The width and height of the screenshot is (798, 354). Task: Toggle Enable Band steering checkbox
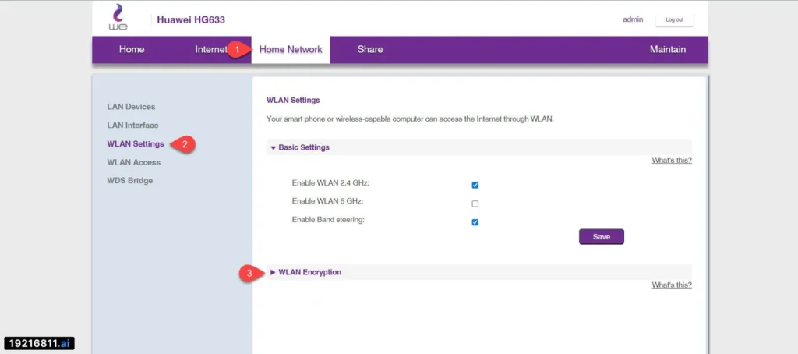475,222
